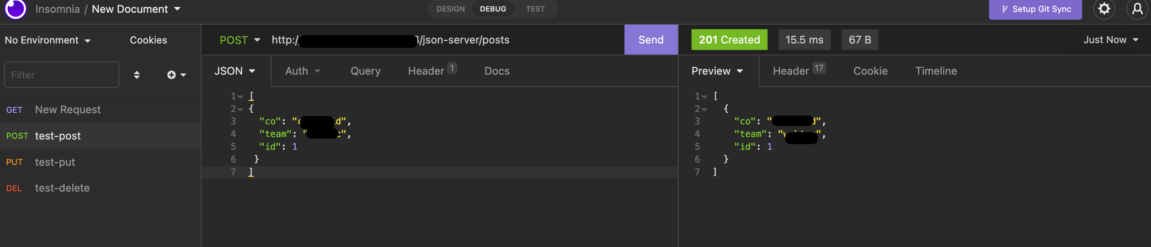Collapse the response line 2 fold arrow
The image size is (1151, 247).
click(705, 109)
